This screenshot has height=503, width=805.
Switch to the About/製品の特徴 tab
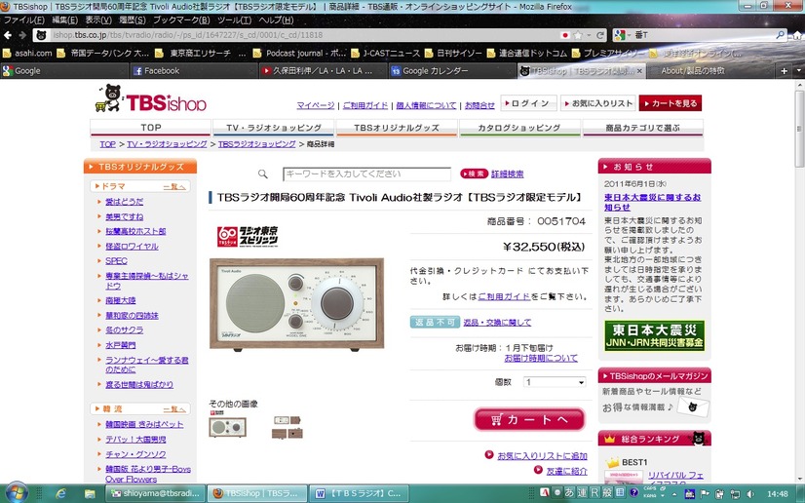(712, 71)
